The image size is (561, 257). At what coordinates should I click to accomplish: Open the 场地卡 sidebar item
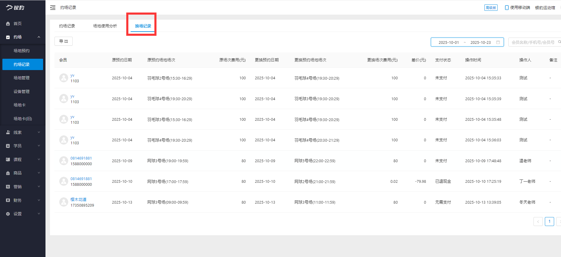click(x=19, y=105)
